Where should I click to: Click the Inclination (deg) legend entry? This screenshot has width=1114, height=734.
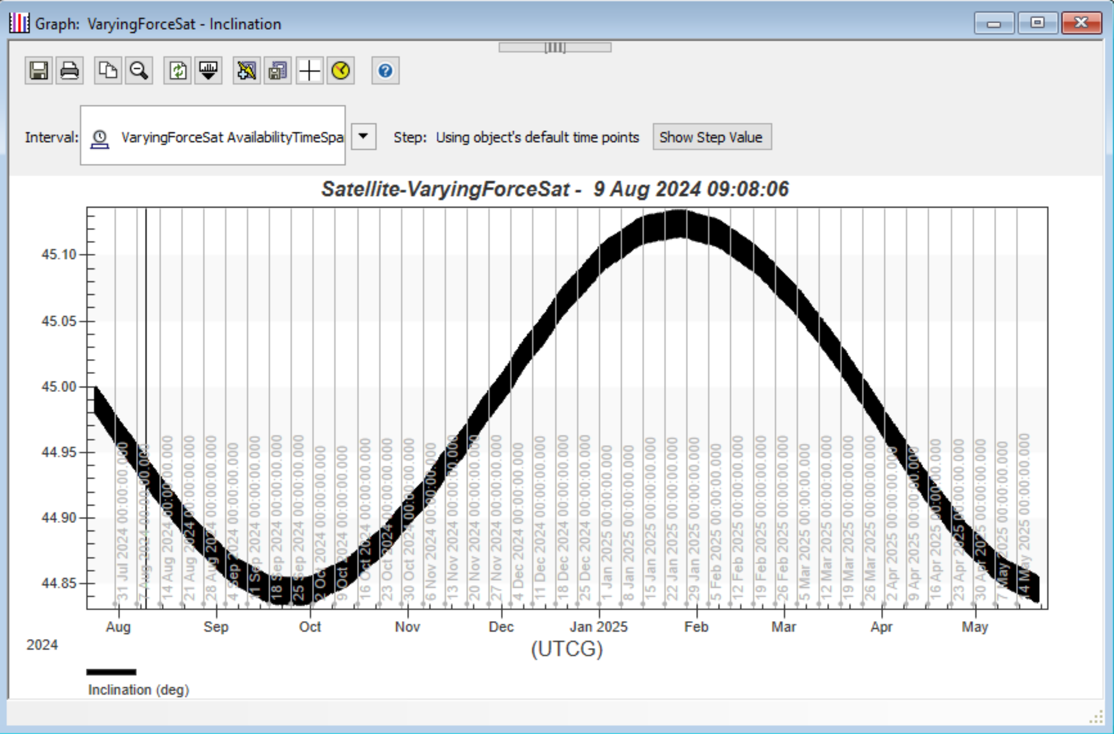pyautogui.click(x=139, y=689)
